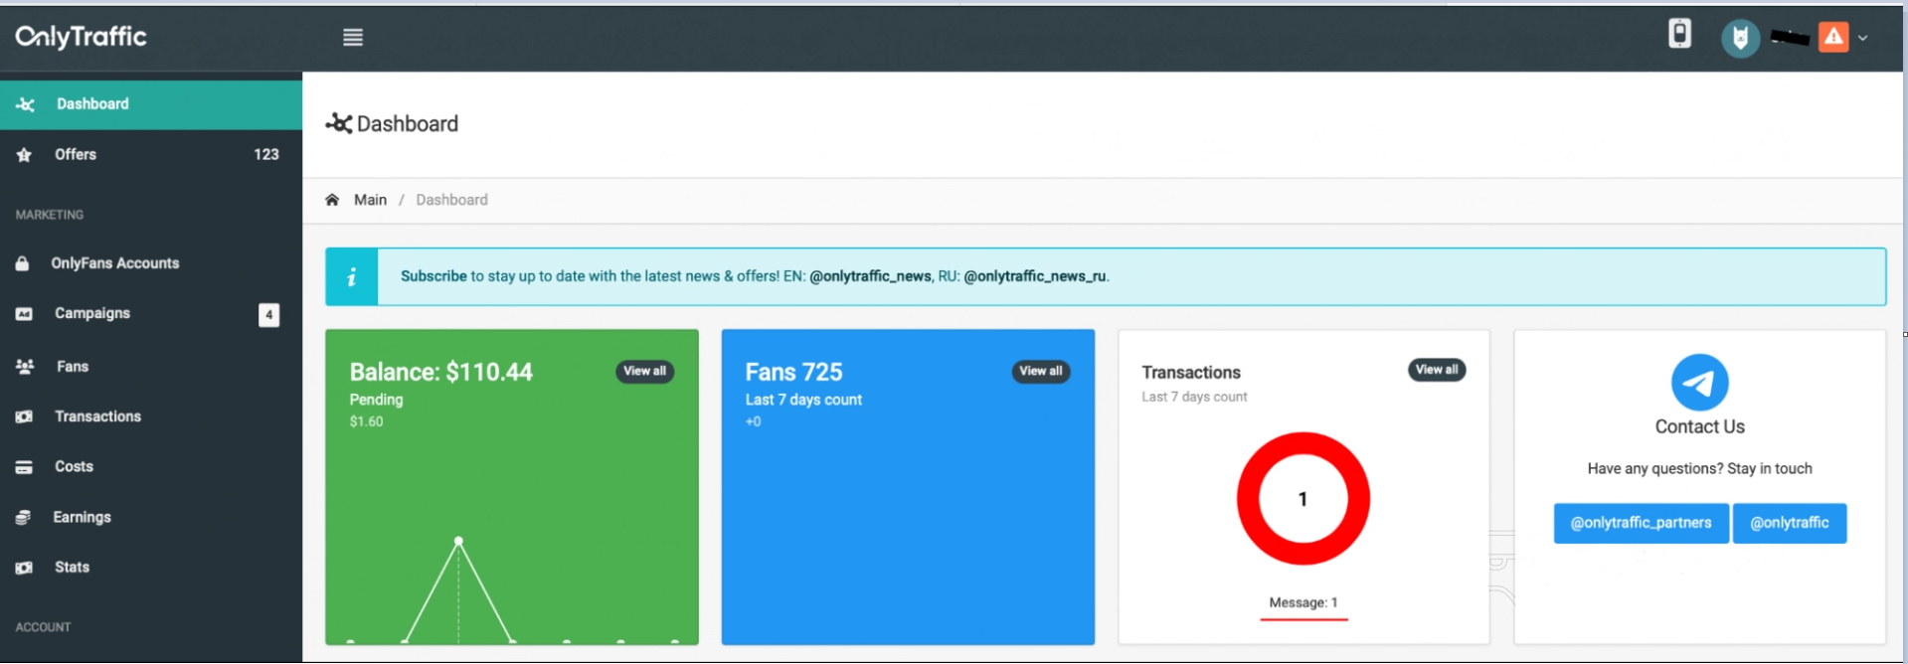Click the Stats sidebar icon
Viewport: 1908px width, 664px height.
tap(24, 568)
